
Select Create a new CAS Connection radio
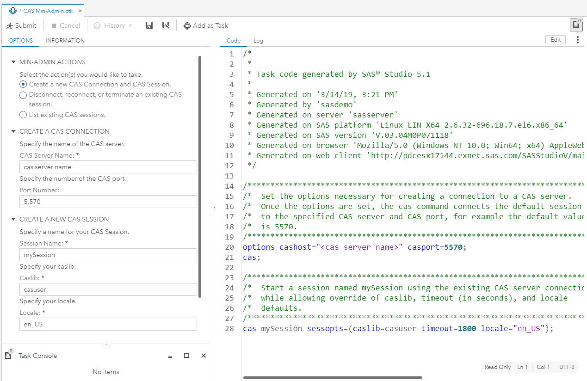23,85
